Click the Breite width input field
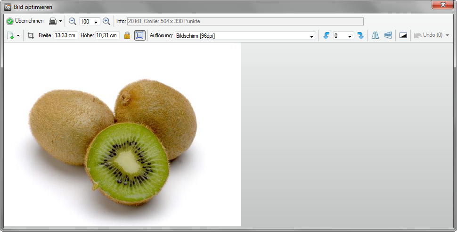This screenshot has width=457, height=232. point(65,35)
